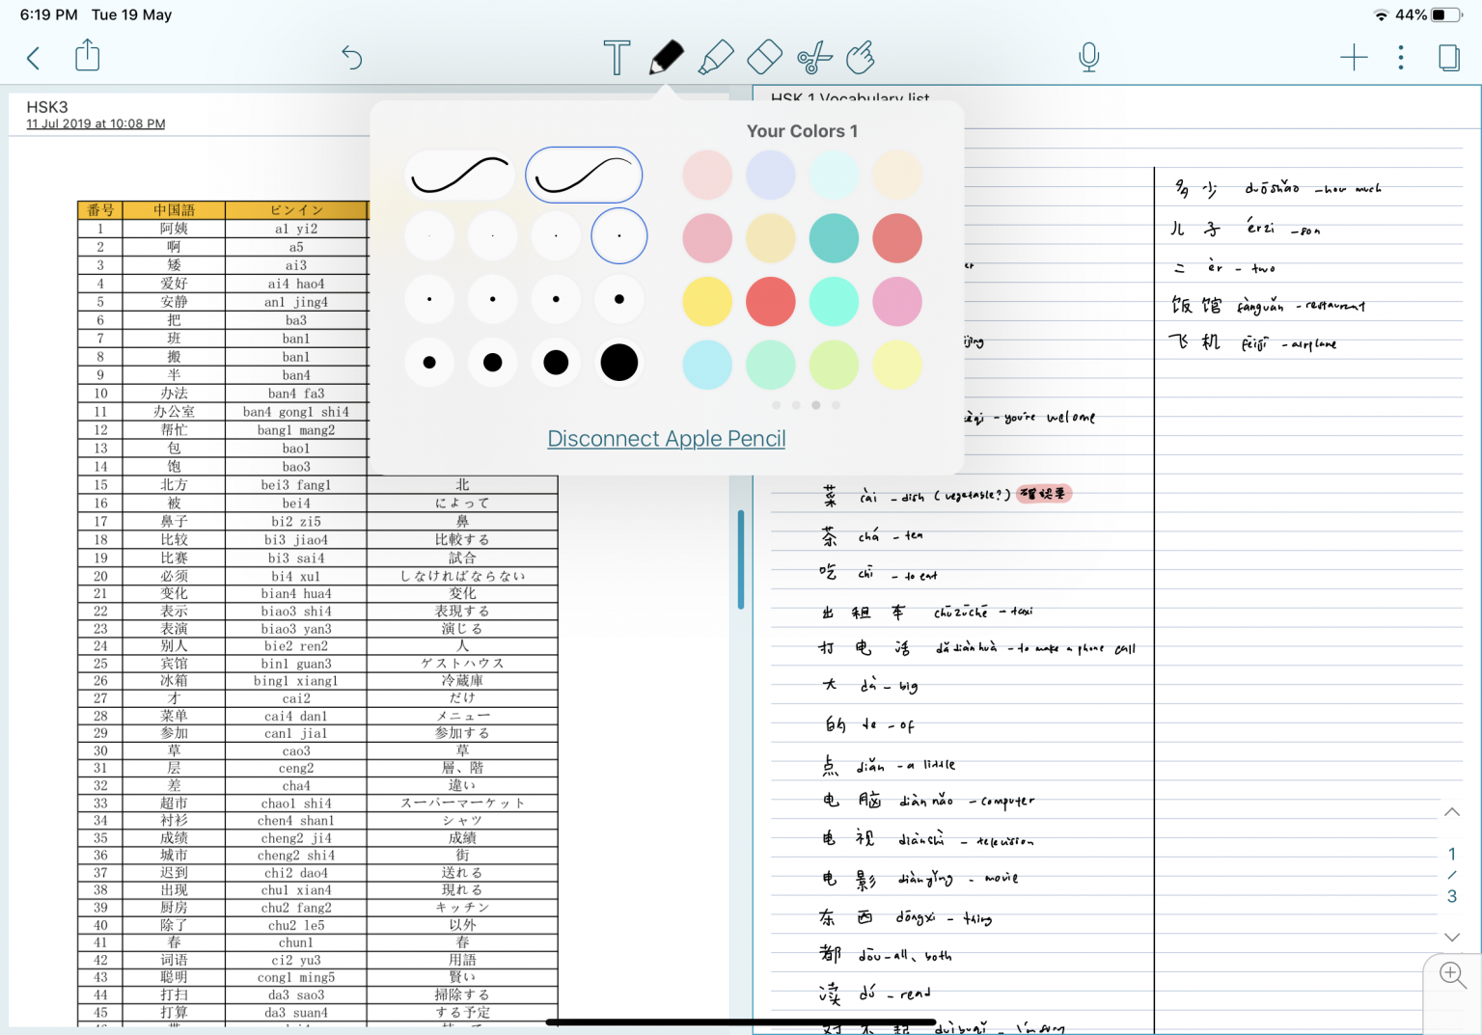Viewport: 1482px width, 1035px height.
Task: Activate the Lasso selection tool
Action: point(812,58)
